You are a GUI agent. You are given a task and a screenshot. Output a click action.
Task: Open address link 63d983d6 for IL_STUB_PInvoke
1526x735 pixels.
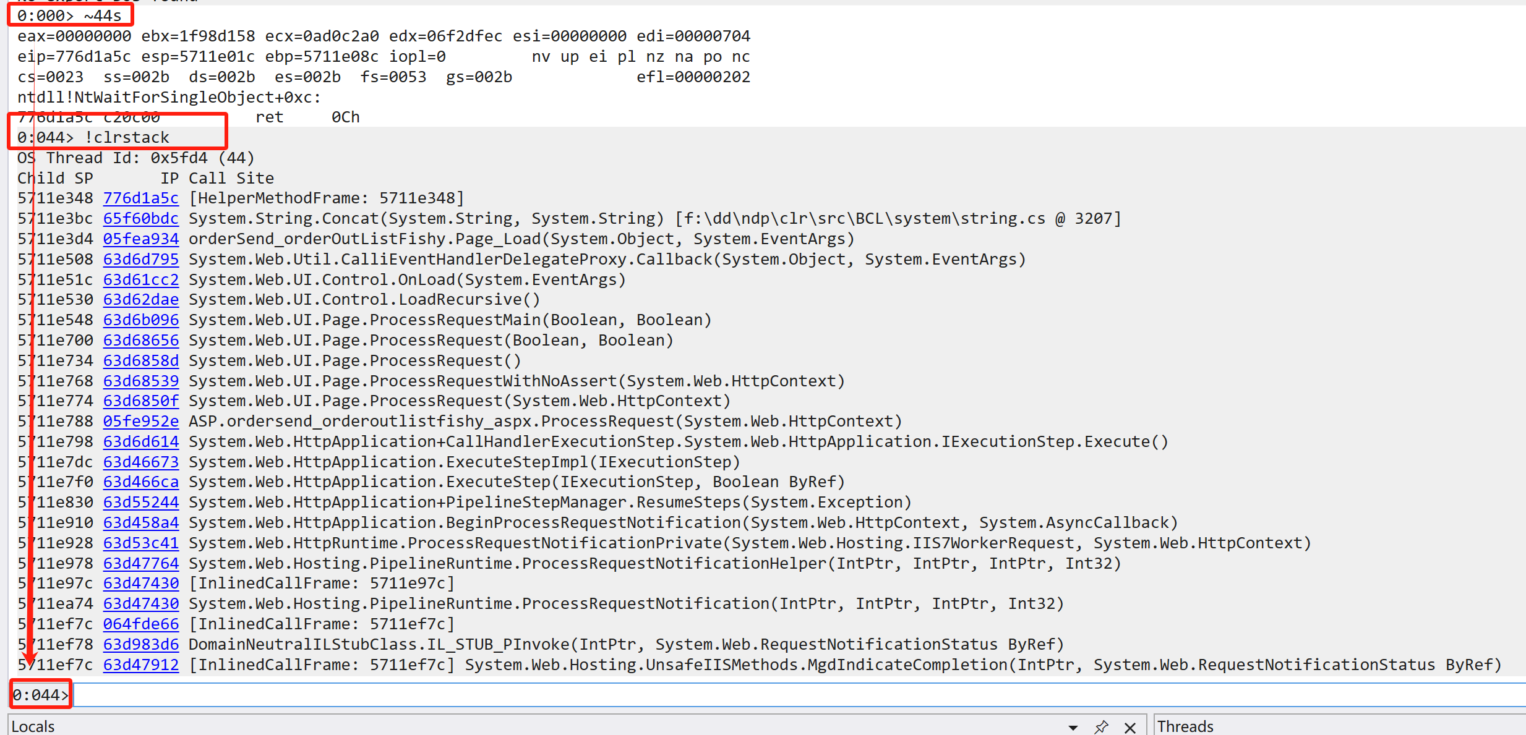140,644
